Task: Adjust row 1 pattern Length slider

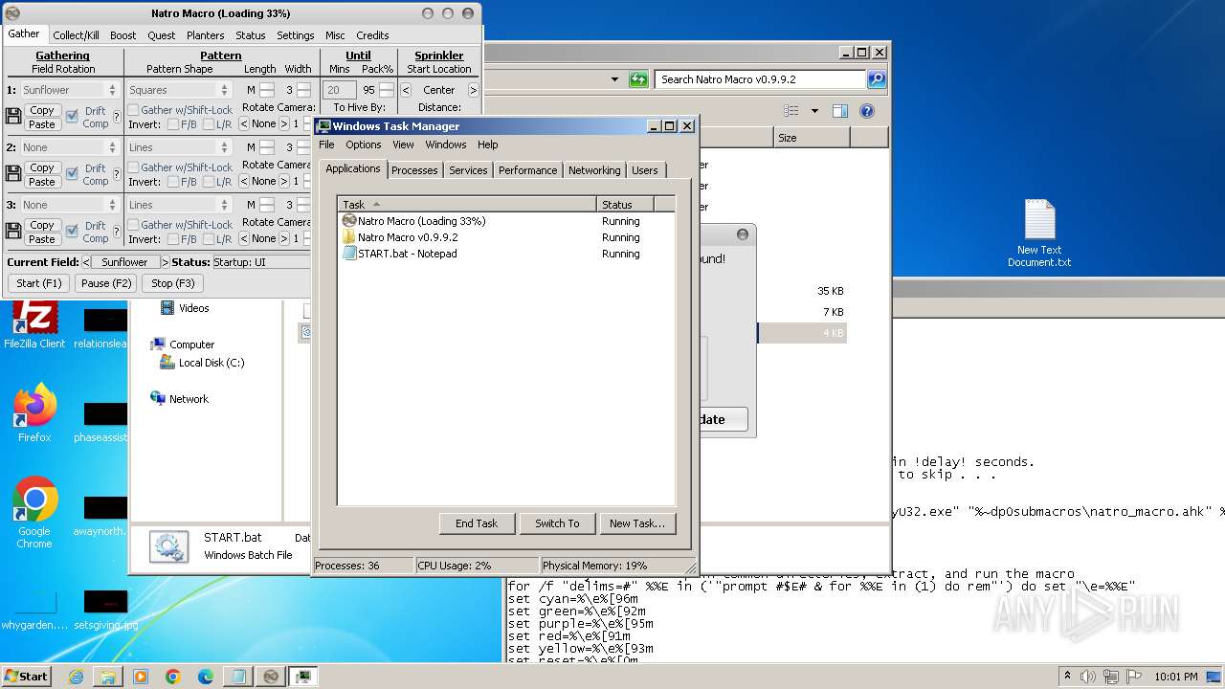Action: [267, 90]
